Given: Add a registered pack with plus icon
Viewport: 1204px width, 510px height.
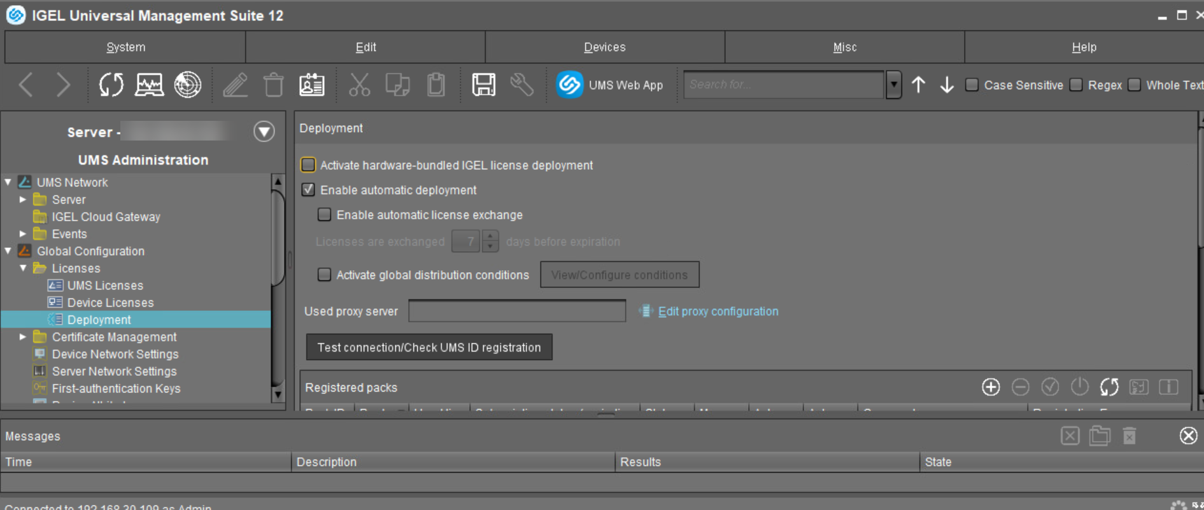Looking at the screenshot, I should (991, 387).
